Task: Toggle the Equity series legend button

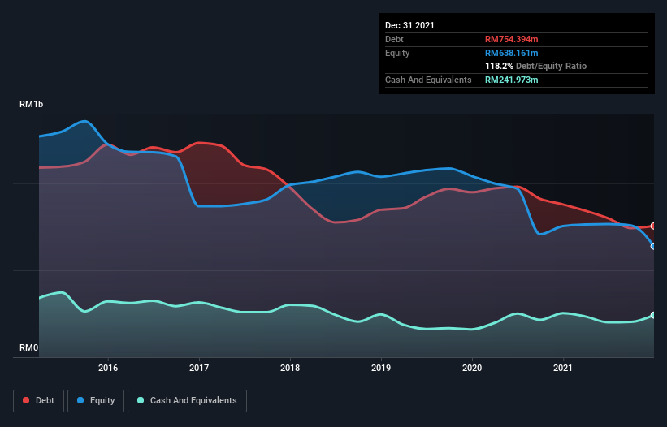Action: (96, 401)
